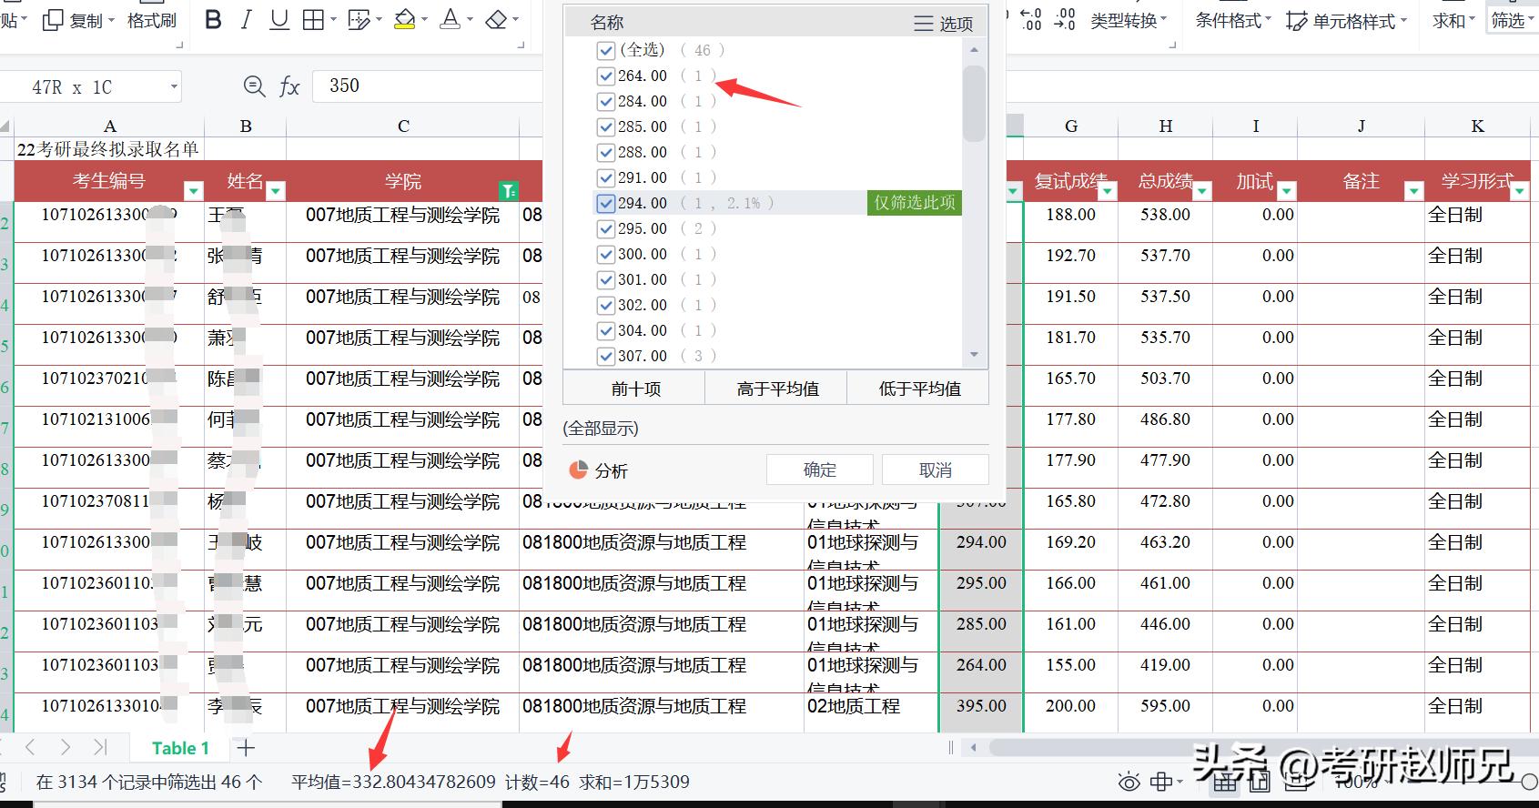Click filter list scrollbar down arrow
Image resolution: width=1539 pixels, height=808 pixels.
pos(974,355)
